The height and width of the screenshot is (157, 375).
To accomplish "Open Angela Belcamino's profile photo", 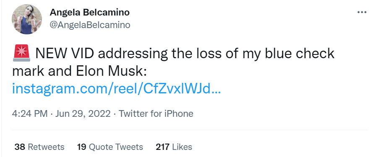I will (27, 19).
